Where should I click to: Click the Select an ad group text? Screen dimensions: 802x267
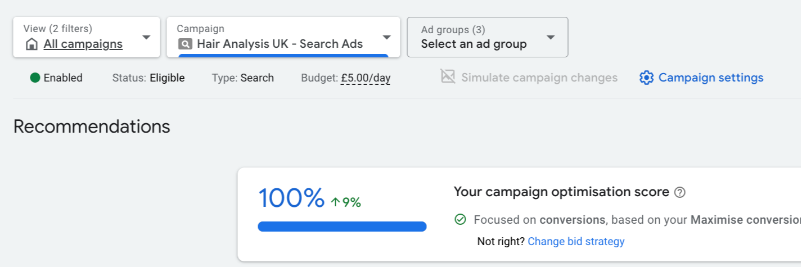click(474, 44)
